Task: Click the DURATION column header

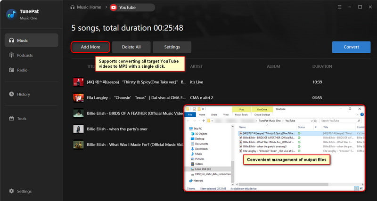Action: pos(322,66)
